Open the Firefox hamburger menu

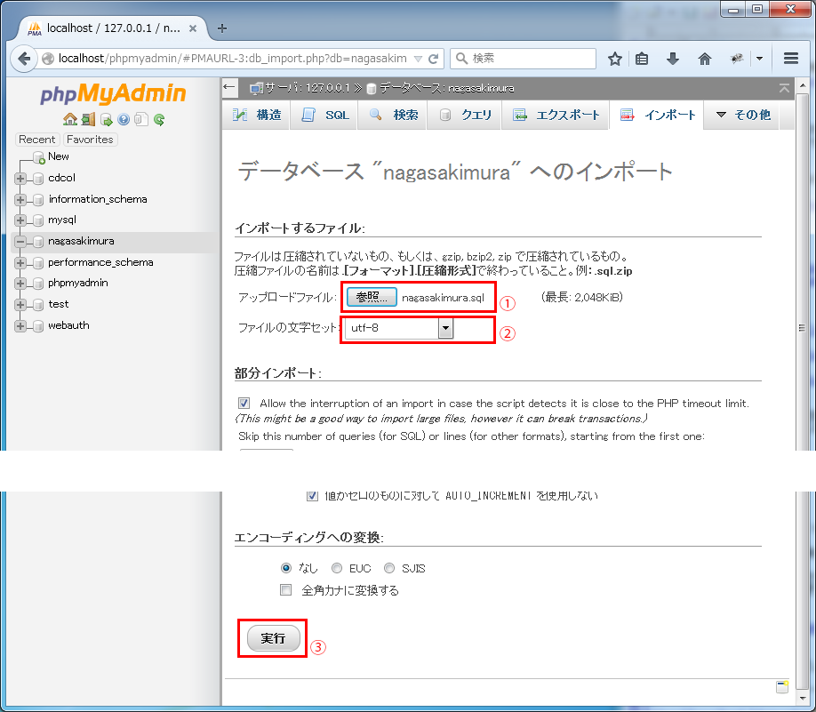tap(791, 59)
